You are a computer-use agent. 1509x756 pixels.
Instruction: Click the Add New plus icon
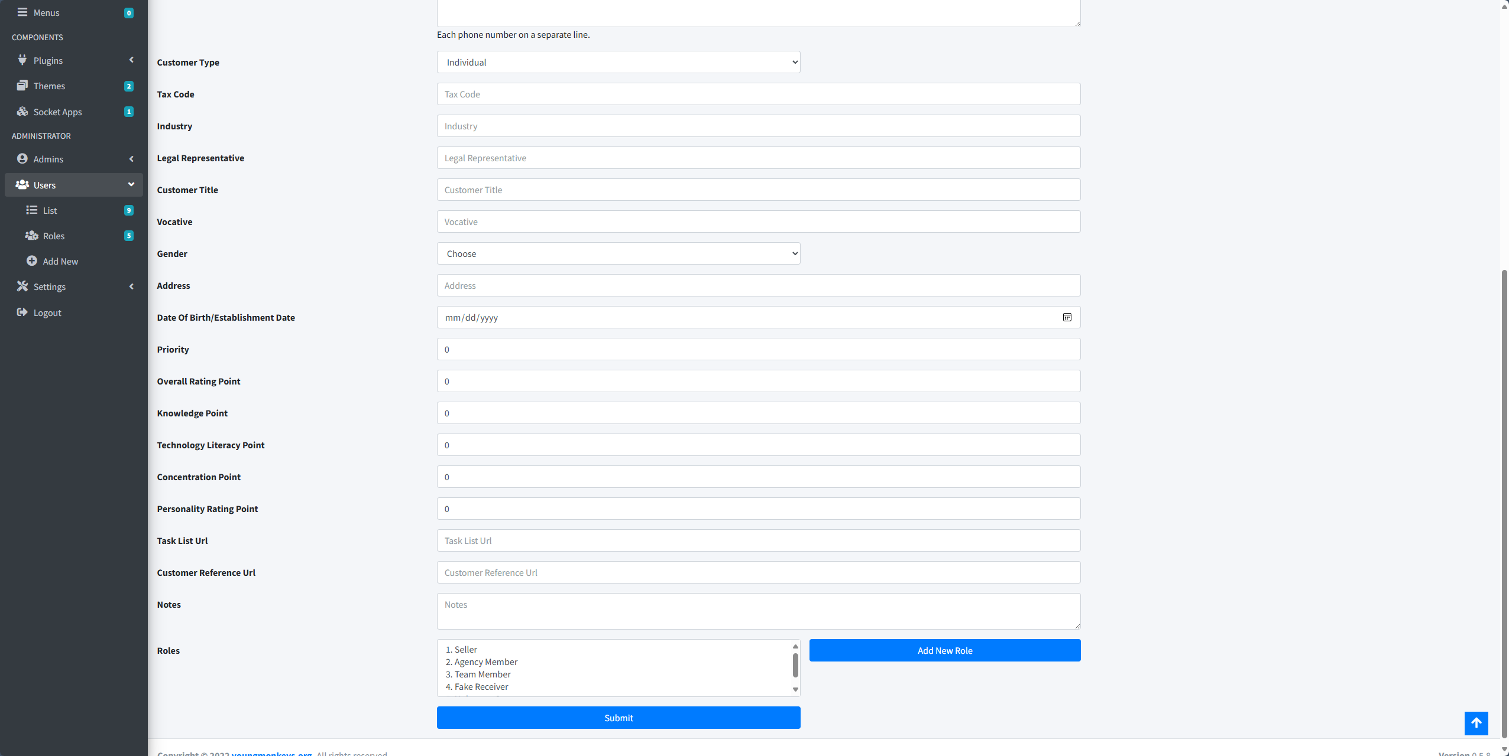[x=32, y=260]
